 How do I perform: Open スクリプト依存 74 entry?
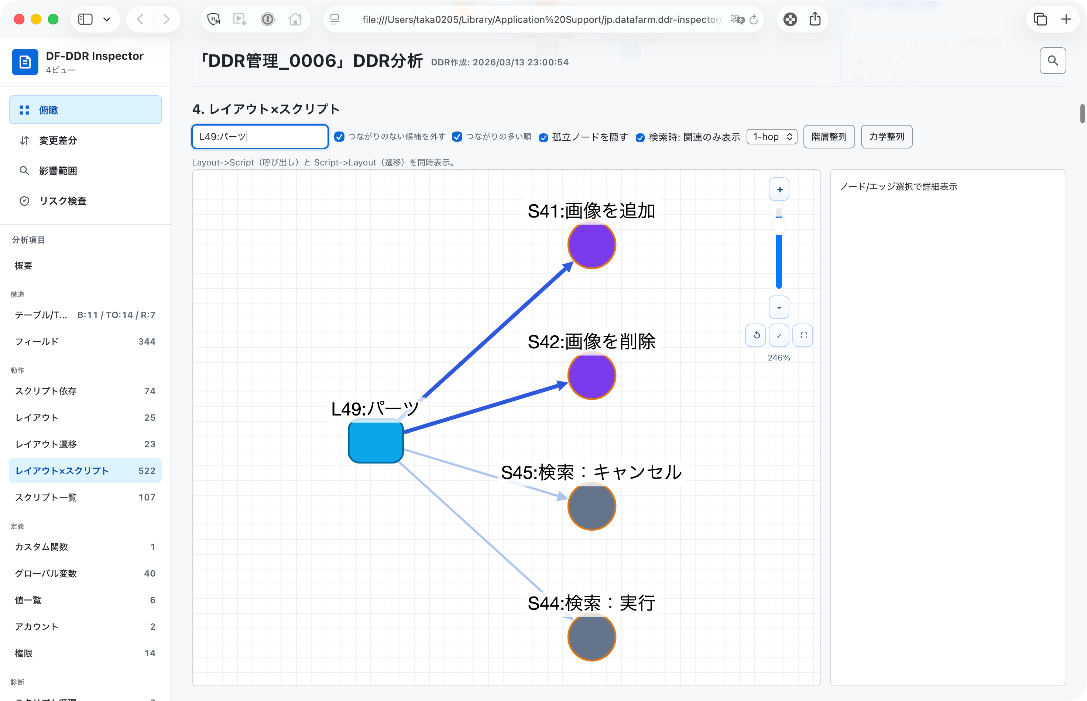pos(85,391)
